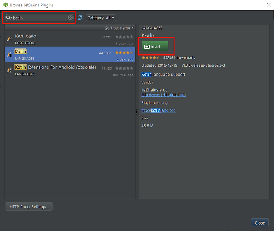Open the jetbrains.com vendor link
Viewport: 274px width, 231px height.
coord(164,95)
